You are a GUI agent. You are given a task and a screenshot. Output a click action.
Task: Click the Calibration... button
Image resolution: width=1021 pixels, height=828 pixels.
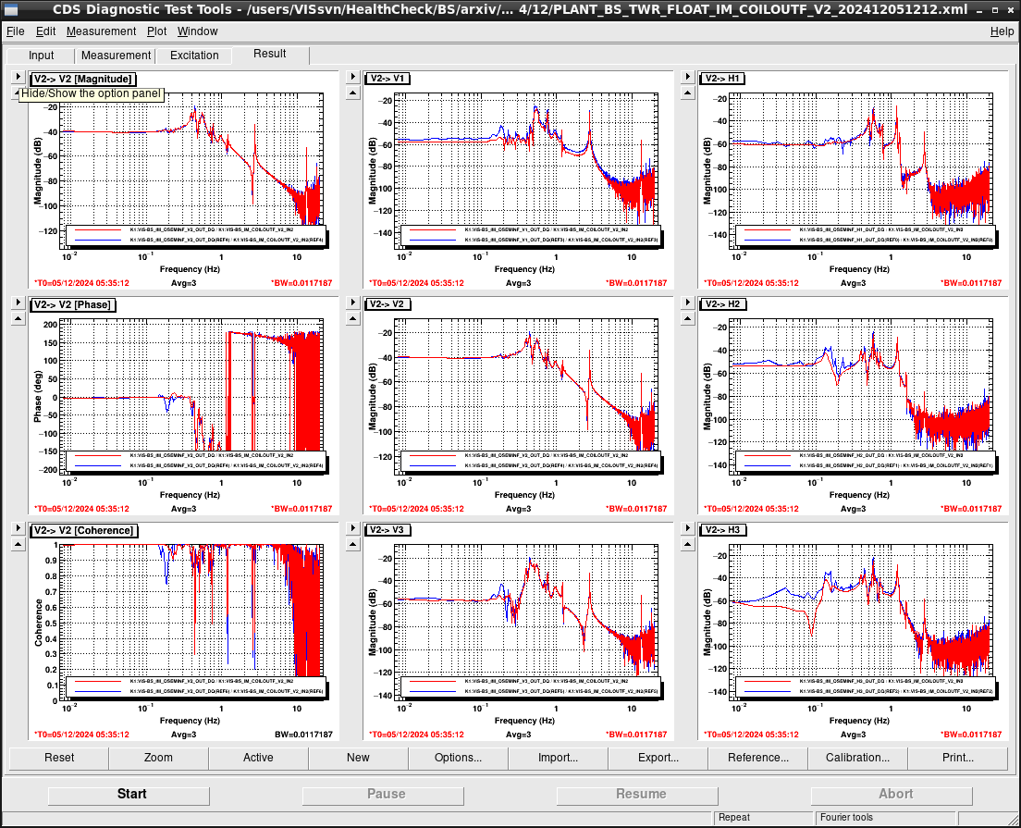[857, 758]
